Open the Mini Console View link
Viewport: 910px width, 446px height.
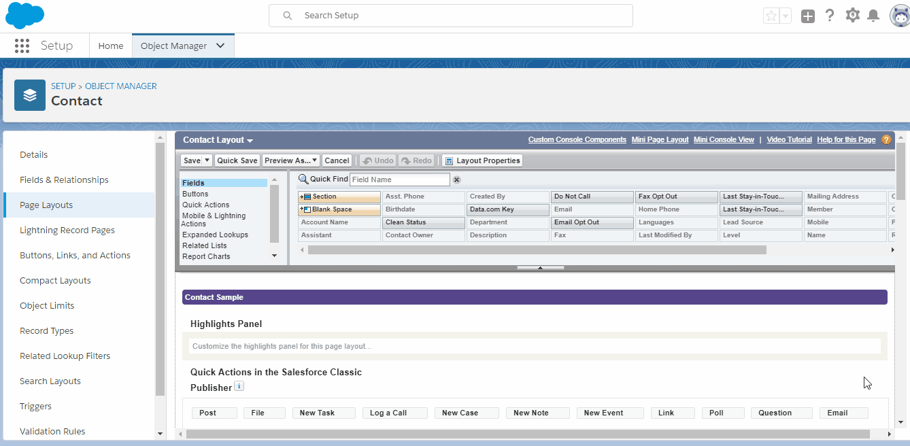(x=724, y=140)
